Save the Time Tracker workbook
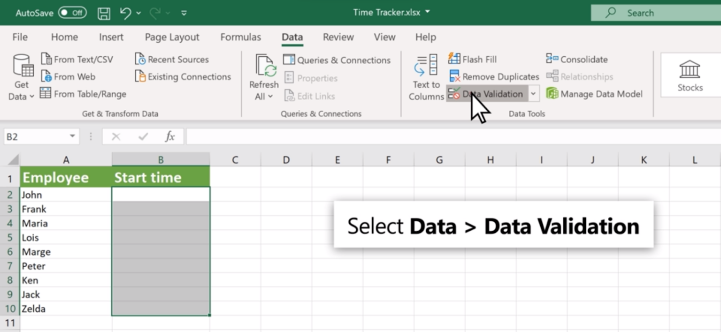 tap(104, 13)
